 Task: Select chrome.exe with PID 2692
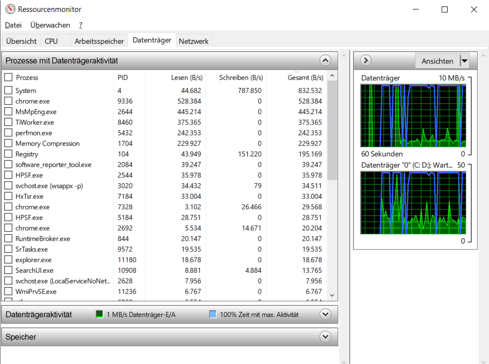[x=32, y=228]
